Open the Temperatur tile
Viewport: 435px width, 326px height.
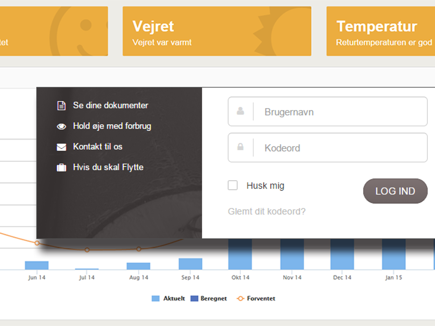[x=381, y=31]
